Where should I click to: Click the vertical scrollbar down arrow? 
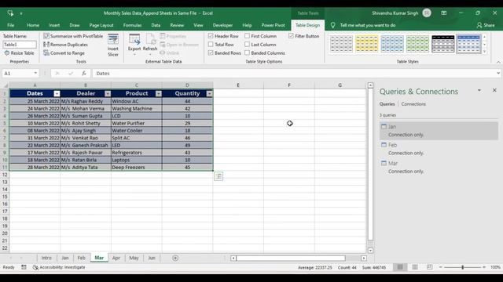tap(370, 251)
